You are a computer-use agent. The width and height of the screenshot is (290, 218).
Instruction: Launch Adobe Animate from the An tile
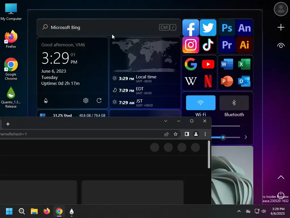click(x=244, y=28)
